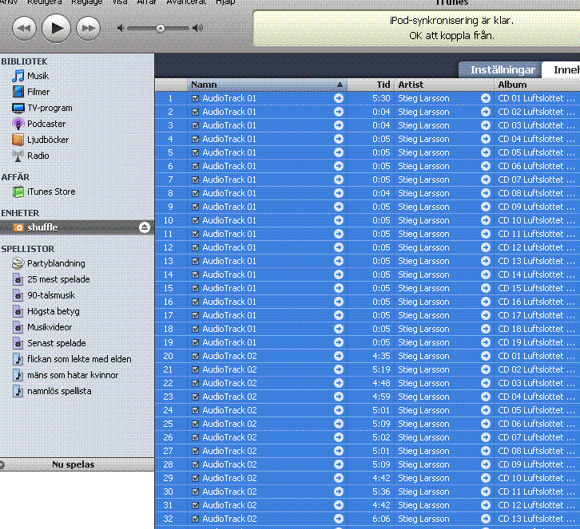Click the Nu spelas bar label
This screenshot has height=529, width=580.
tap(73, 464)
